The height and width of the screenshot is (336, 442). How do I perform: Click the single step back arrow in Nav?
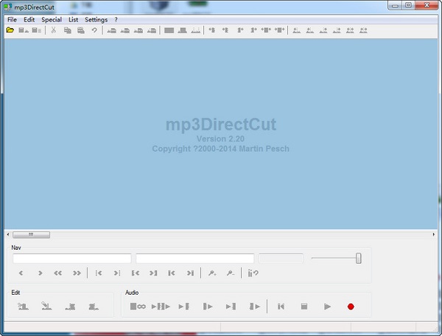[21, 273]
